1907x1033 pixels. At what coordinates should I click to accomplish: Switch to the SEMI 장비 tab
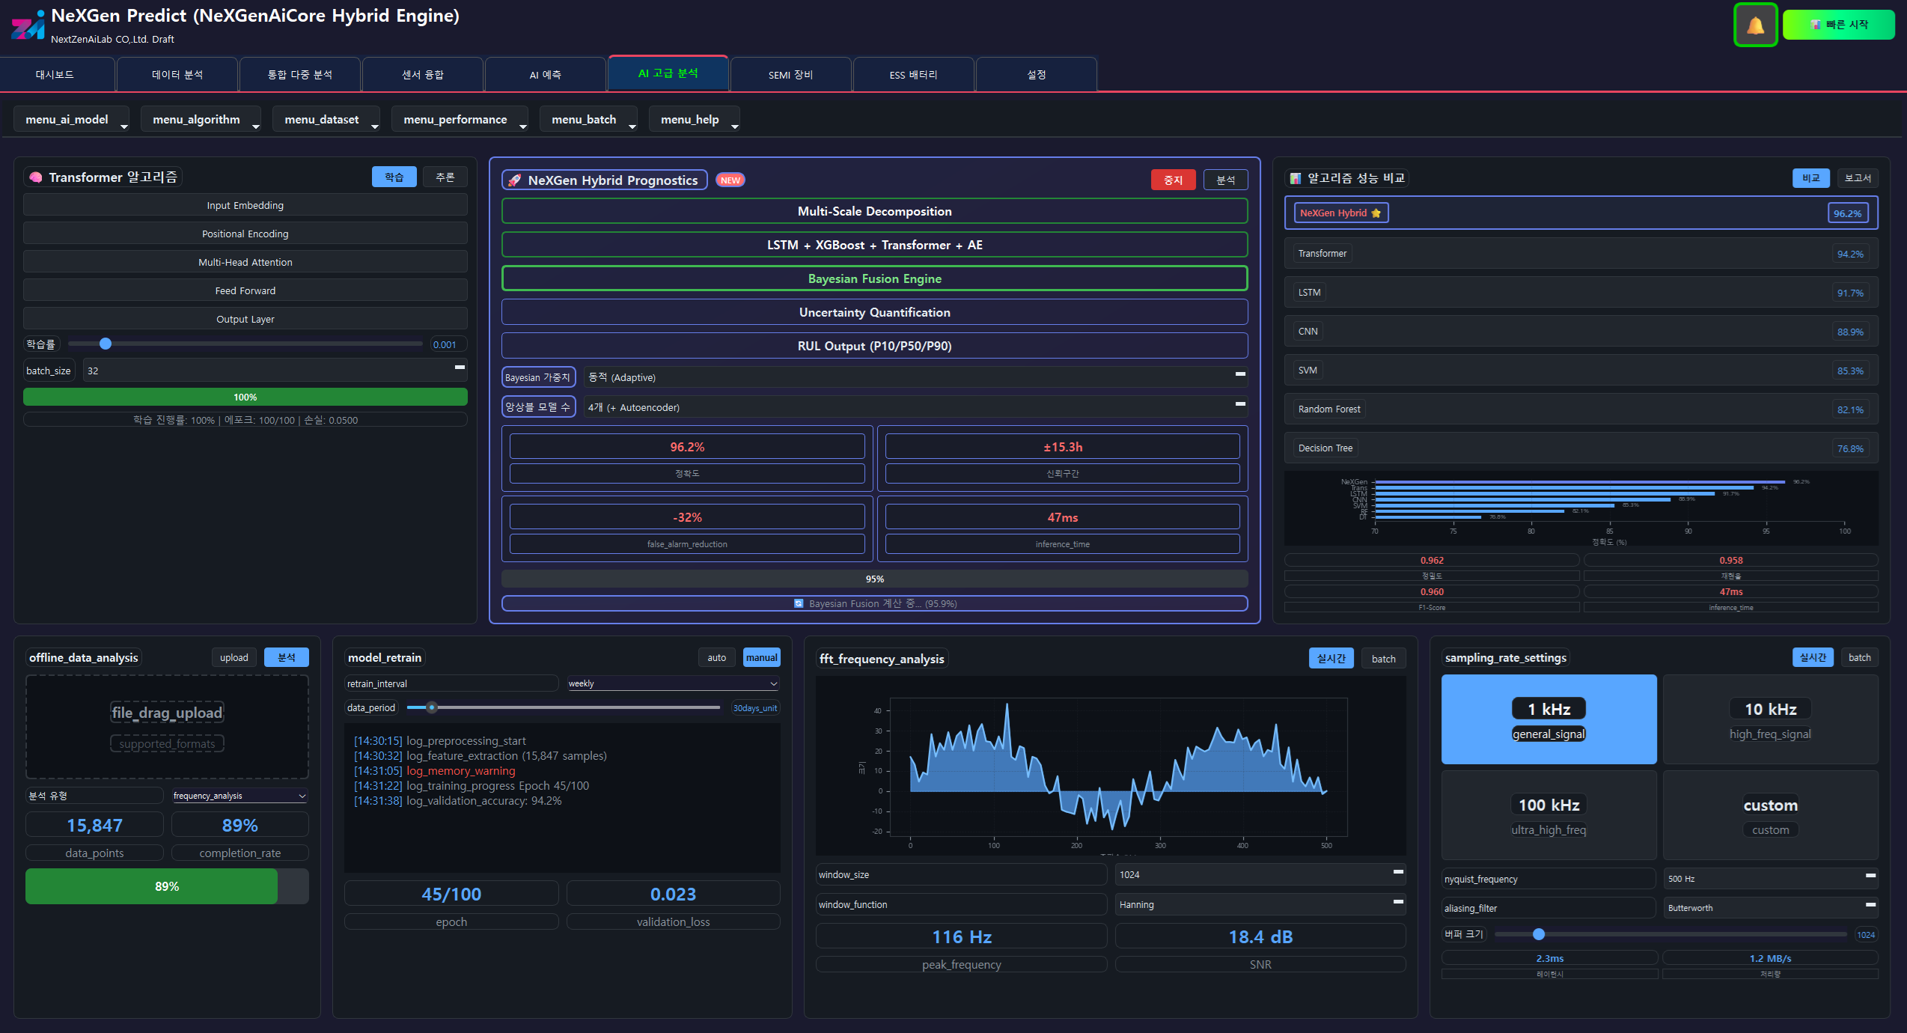(x=790, y=75)
